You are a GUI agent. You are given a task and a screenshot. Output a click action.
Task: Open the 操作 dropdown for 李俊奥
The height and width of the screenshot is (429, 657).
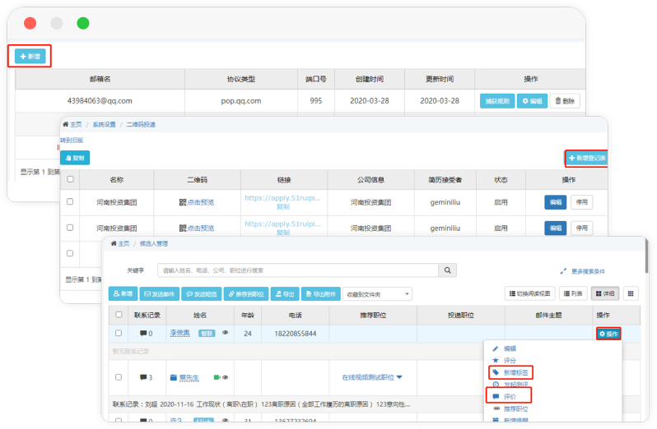pos(608,333)
